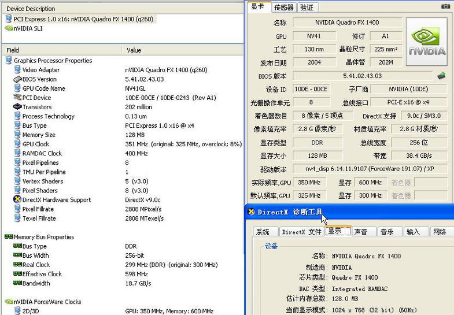Click the RAMDAC Clock row icon
Viewport: 454px width, 315px height.
tap(17, 153)
